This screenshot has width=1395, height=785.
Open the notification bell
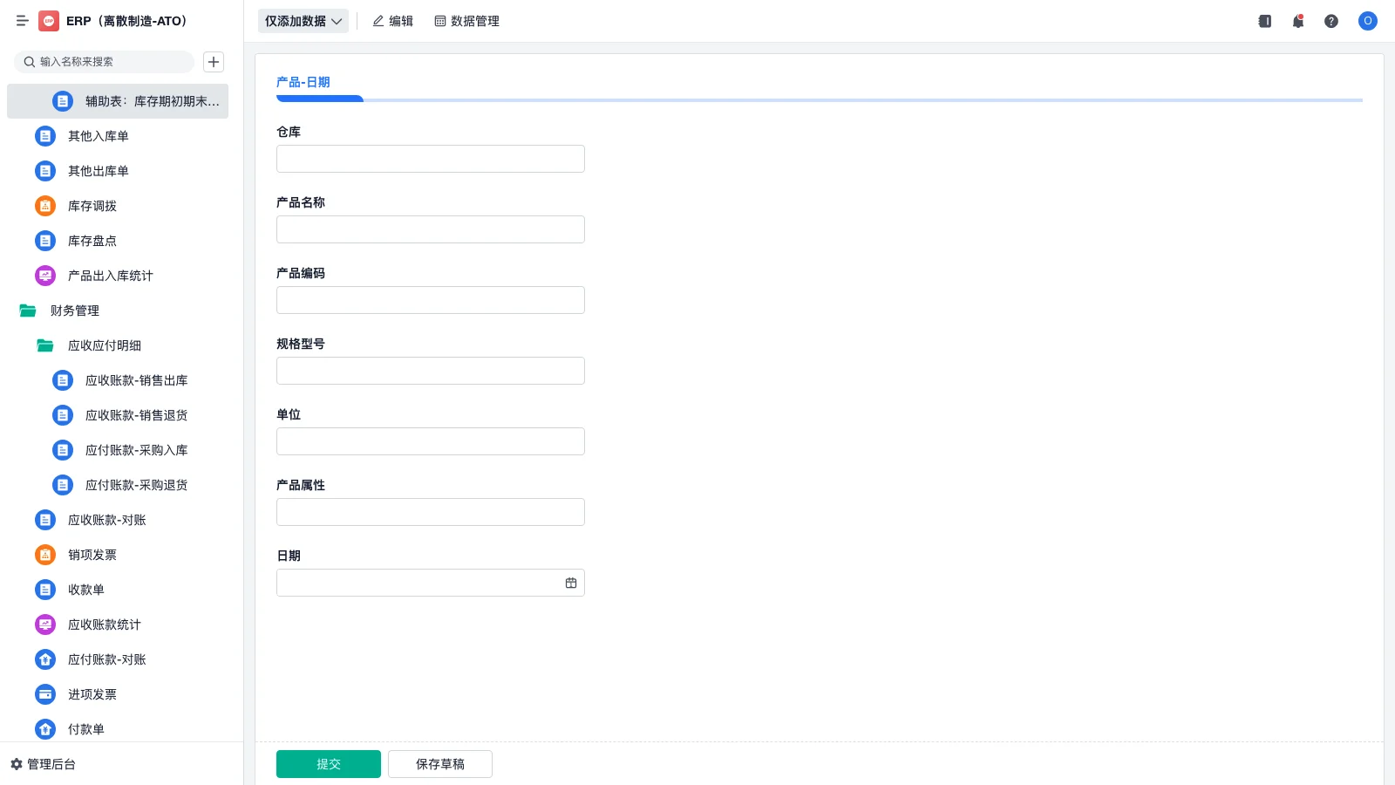coord(1298,21)
